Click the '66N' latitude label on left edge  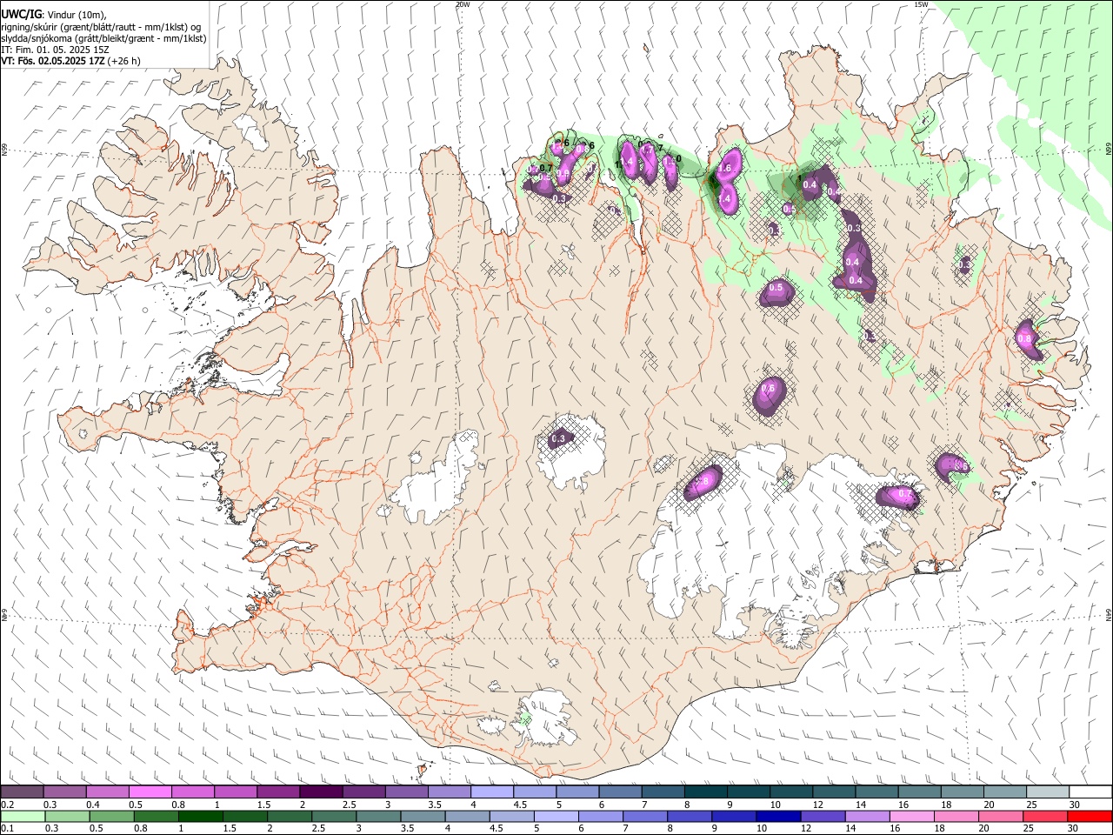tap(4, 150)
